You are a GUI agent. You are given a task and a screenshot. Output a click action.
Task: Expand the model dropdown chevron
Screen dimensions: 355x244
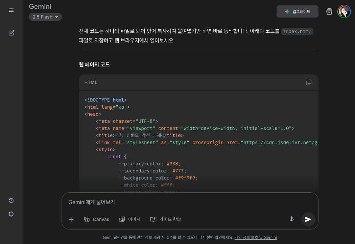[56, 17]
